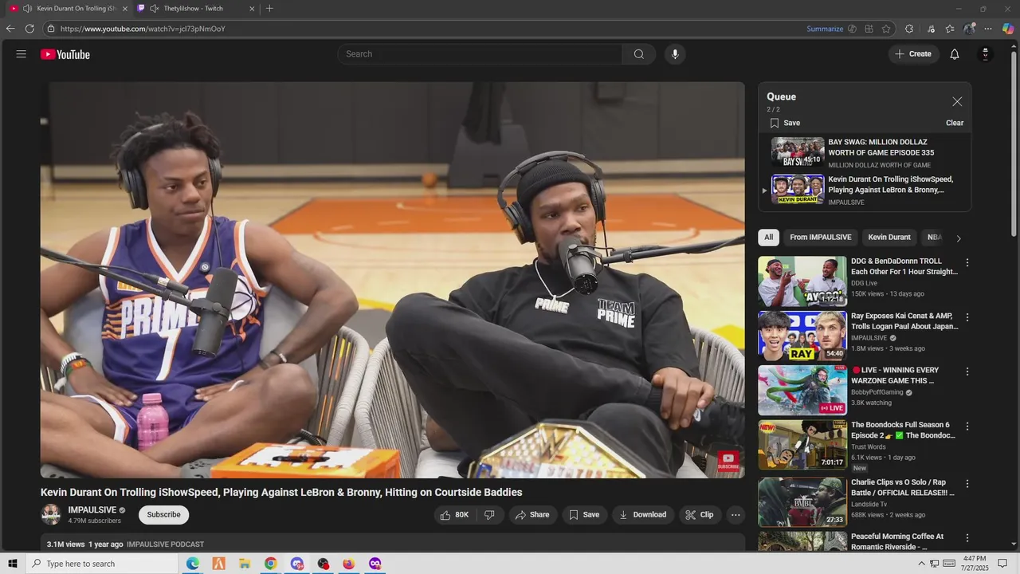Mute the Kevin Durant tab audio icon
The height and width of the screenshot is (574, 1020).
point(27,9)
